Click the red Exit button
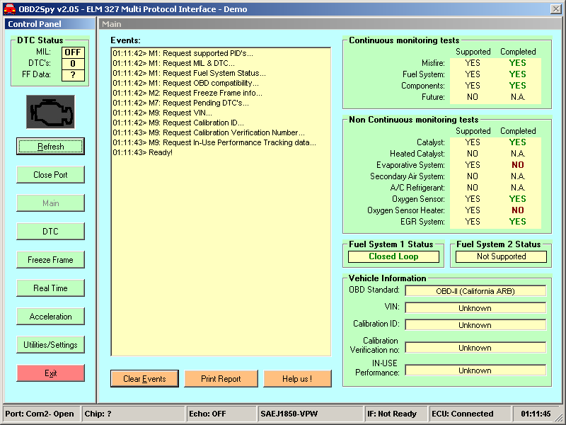 (x=50, y=373)
